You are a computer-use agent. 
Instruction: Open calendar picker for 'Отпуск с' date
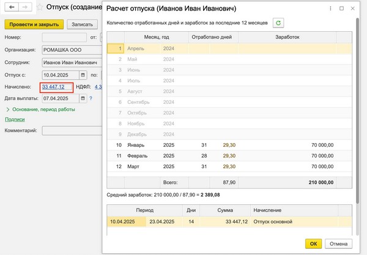tap(83, 75)
